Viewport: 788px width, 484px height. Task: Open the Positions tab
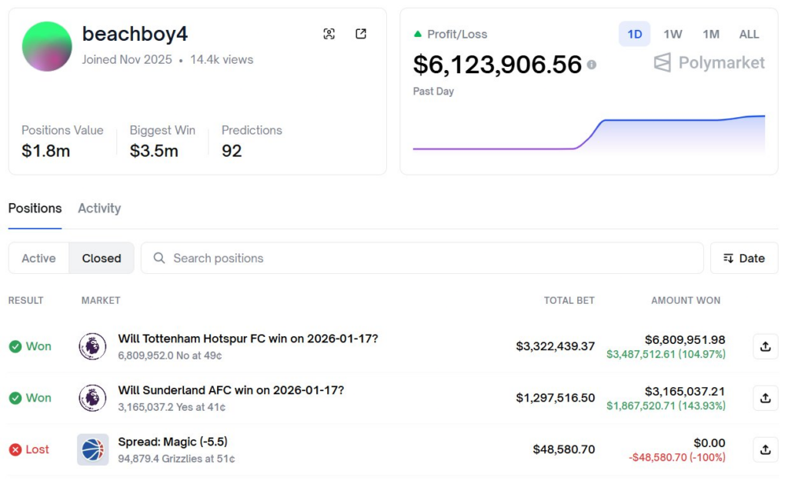[34, 209]
